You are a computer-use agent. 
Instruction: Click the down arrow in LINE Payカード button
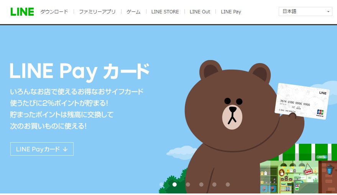65,149
